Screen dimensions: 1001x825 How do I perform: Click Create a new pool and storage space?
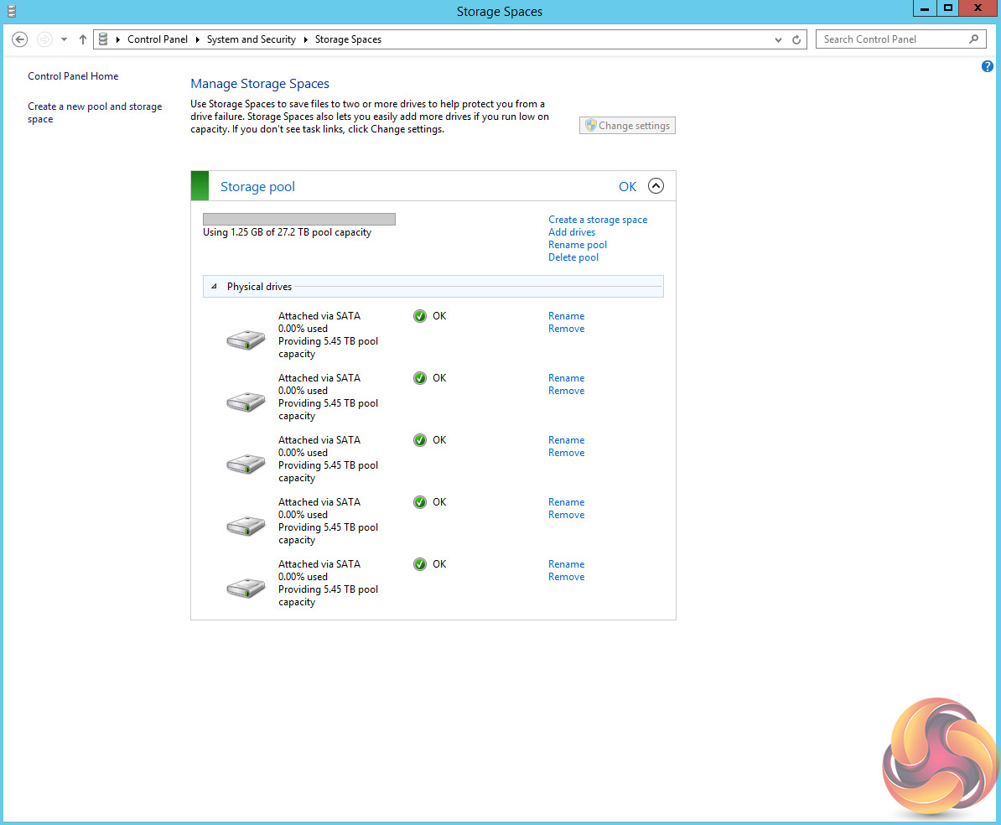click(x=95, y=113)
